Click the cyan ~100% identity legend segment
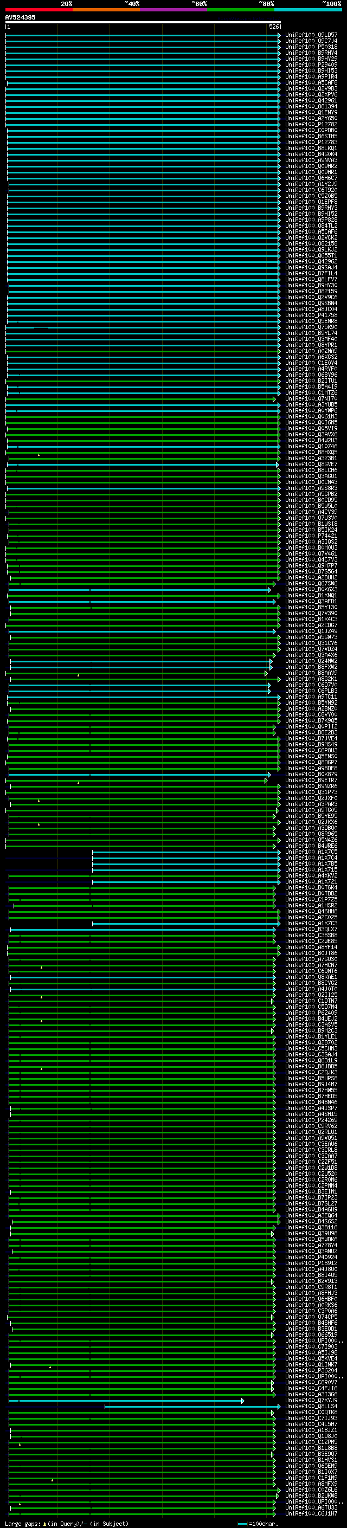 (x=308, y=10)
